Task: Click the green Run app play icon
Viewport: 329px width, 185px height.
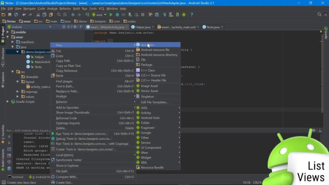Action: (x=111, y=15)
